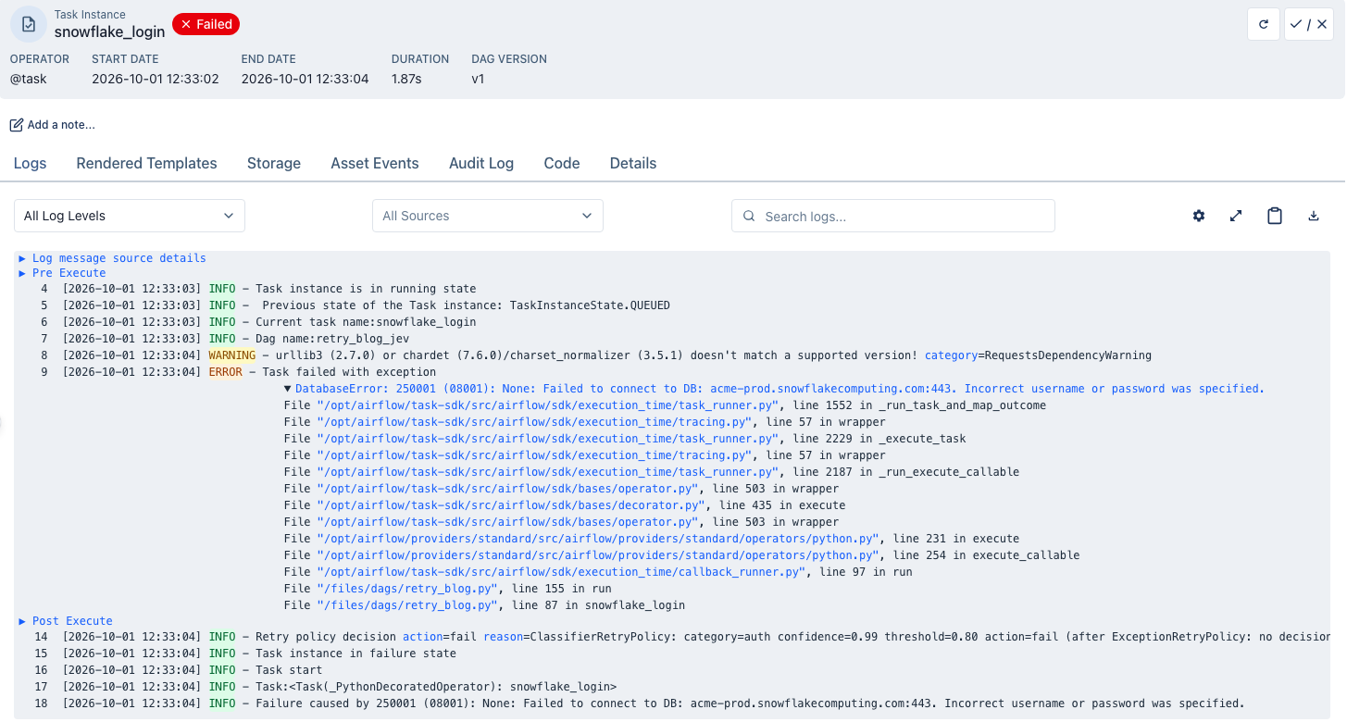The height and width of the screenshot is (722, 1347).
Task: Open the mark success/failed state button
Action: (x=1308, y=25)
